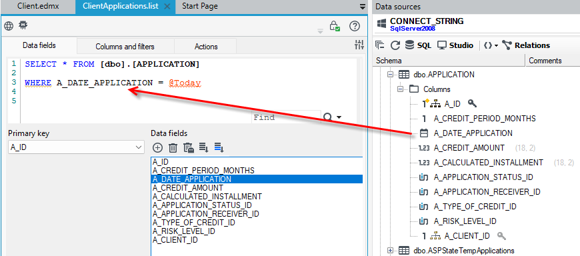Delete selected data field with trash icon
This screenshot has width=580, height=256.
pyautogui.click(x=173, y=148)
